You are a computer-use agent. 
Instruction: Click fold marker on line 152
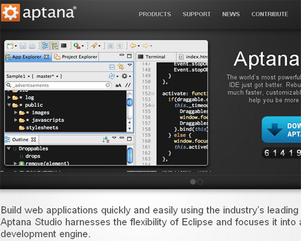click(x=153, y=93)
